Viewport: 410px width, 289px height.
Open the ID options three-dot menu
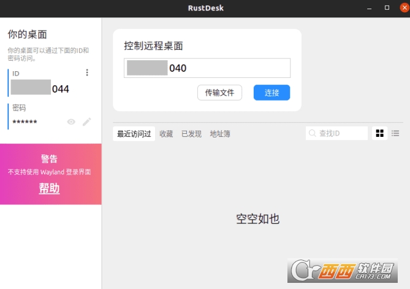click(x=87, y=72)
